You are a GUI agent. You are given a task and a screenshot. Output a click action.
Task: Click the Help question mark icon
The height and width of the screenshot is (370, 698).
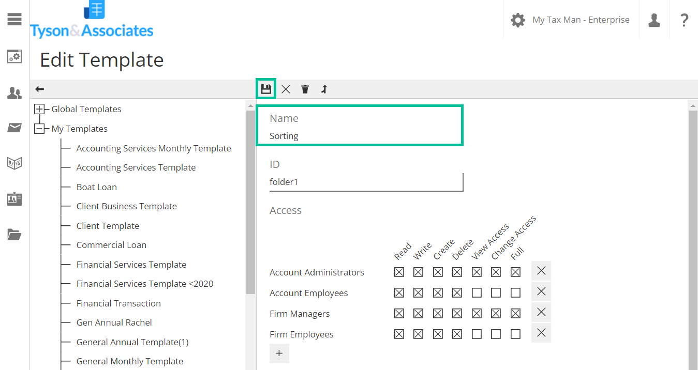click(684, 20)
